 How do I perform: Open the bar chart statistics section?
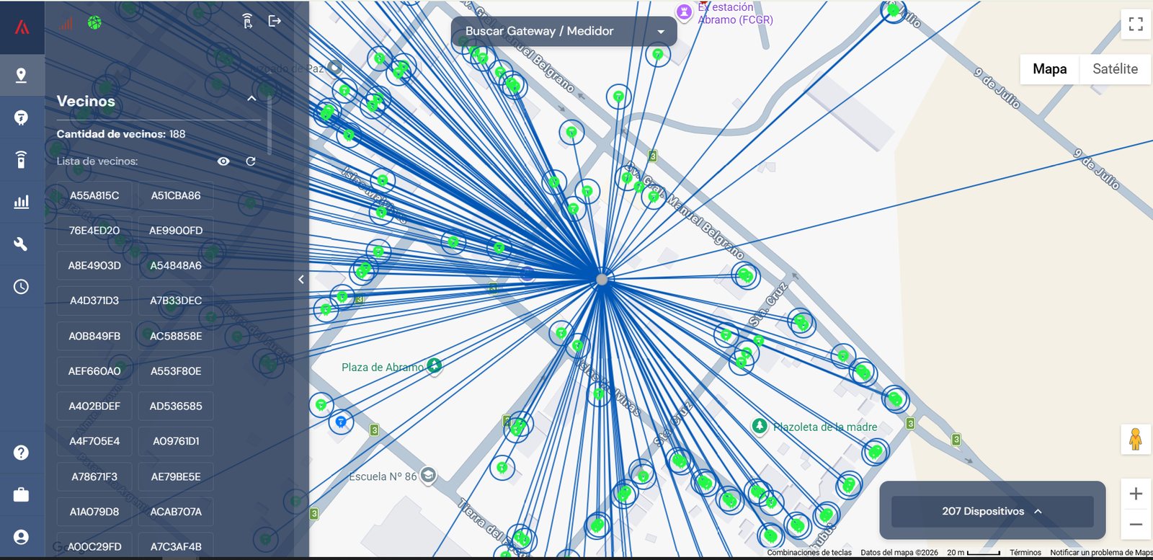click(22, 202)
